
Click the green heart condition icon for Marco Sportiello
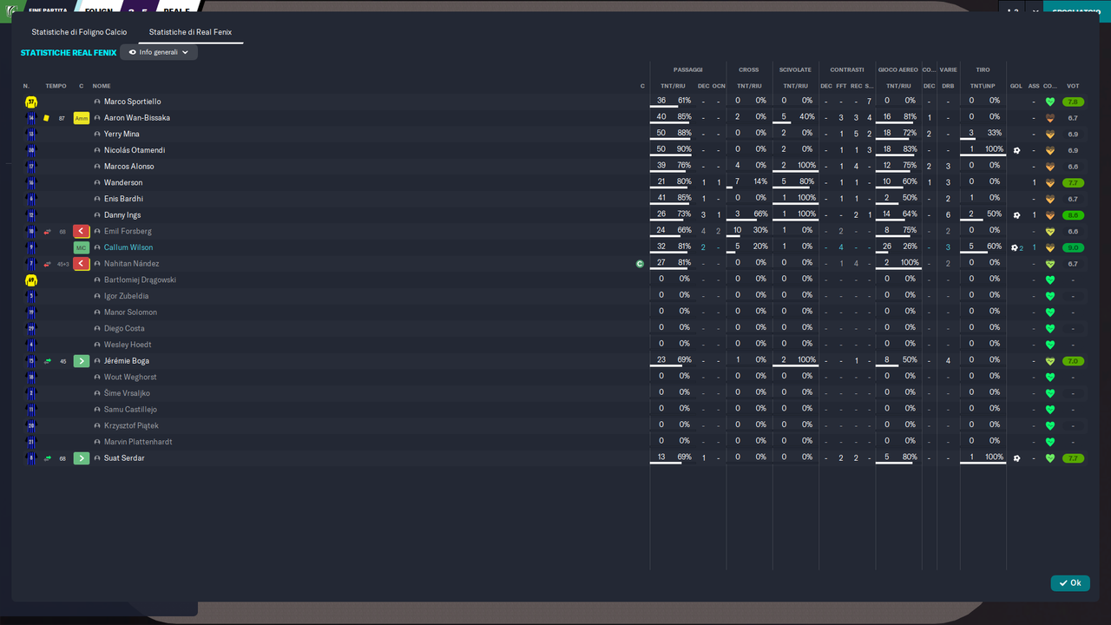(1049, 102)
